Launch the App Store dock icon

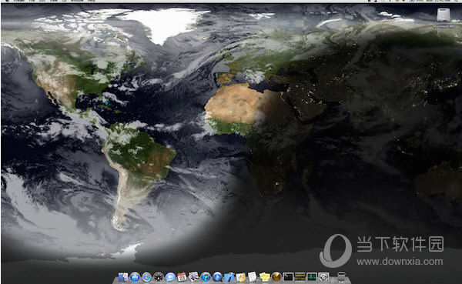click(135, 277)
